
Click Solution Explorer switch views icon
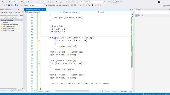(x=5, y=13)
